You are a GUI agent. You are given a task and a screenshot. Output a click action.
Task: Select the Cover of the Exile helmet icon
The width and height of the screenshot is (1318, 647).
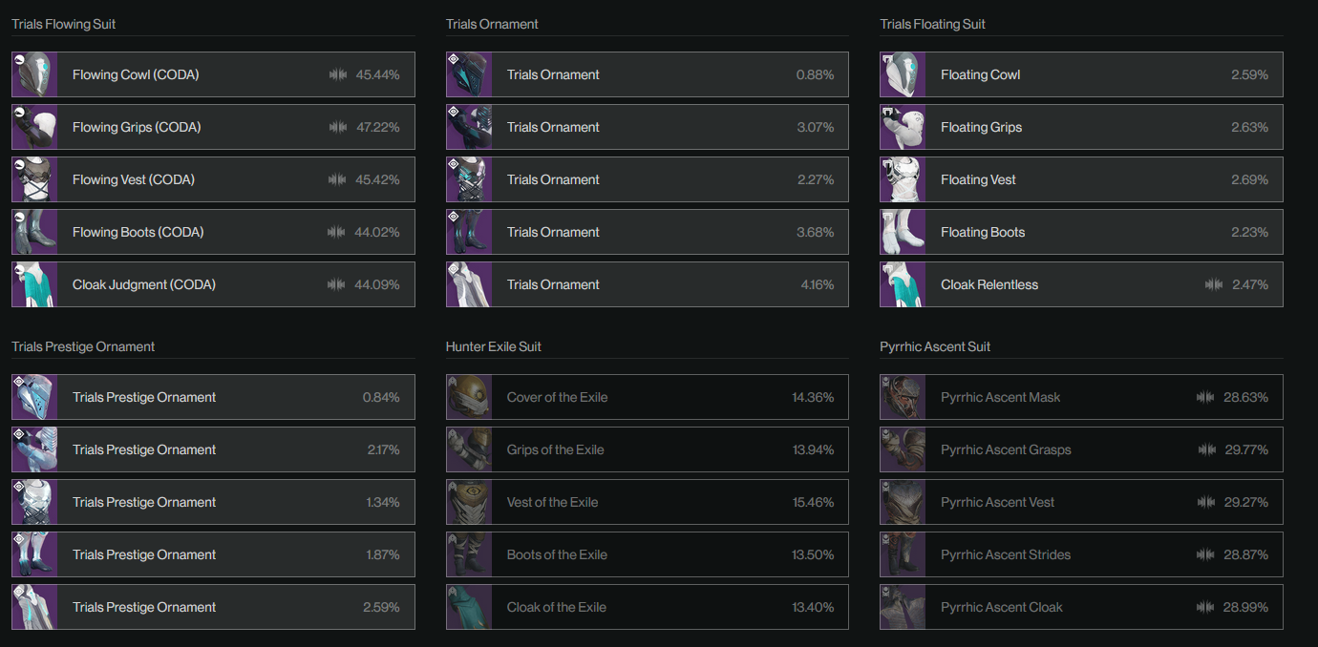[469, 397]
